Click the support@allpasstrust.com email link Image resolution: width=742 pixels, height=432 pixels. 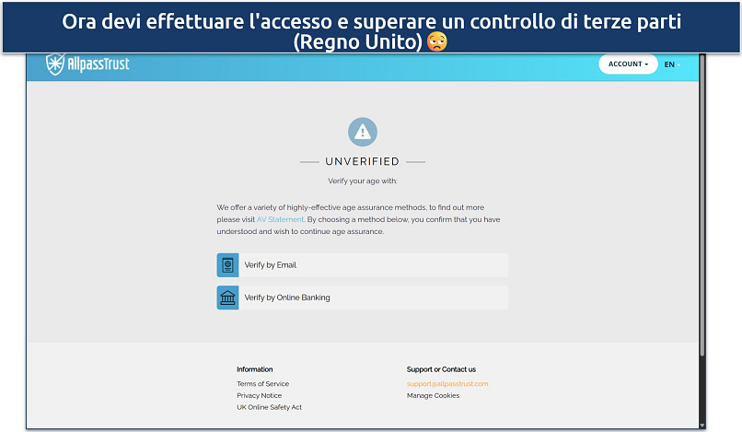pyautogui.click(x=447, y=383)
